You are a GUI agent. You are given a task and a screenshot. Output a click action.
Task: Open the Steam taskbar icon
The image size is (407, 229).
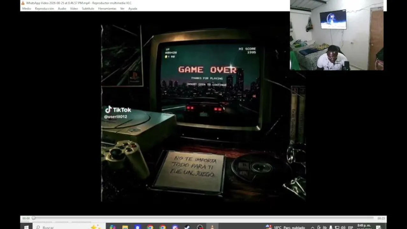point(187,227)
